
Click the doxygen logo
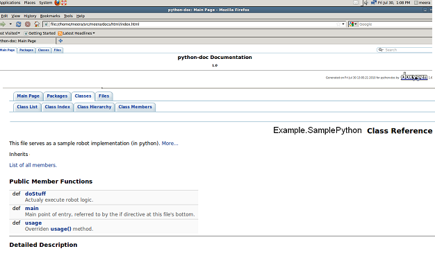click(414, 77)
